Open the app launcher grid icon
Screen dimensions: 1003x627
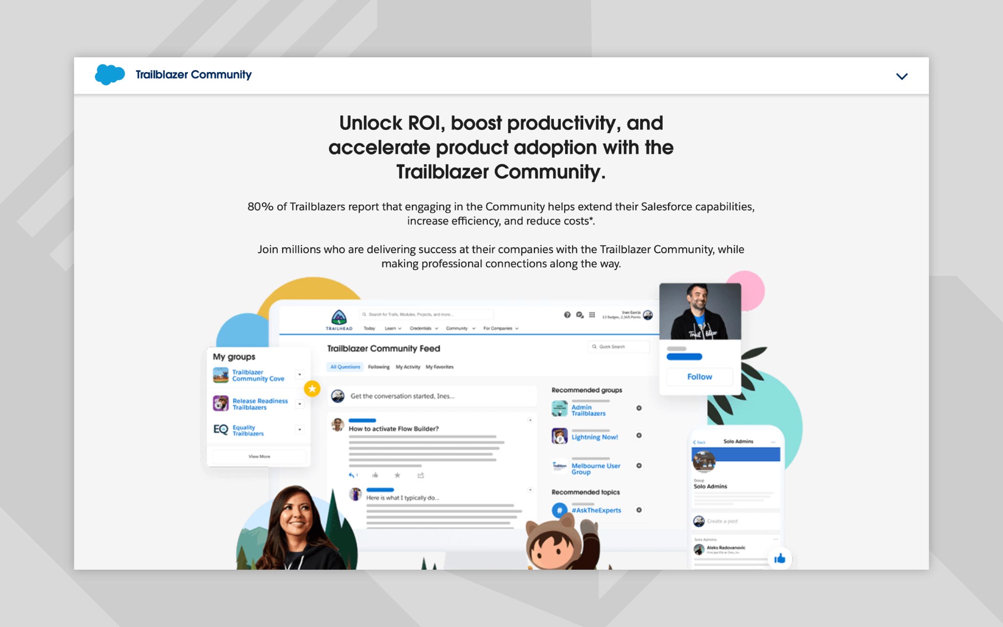coord(592,315)
